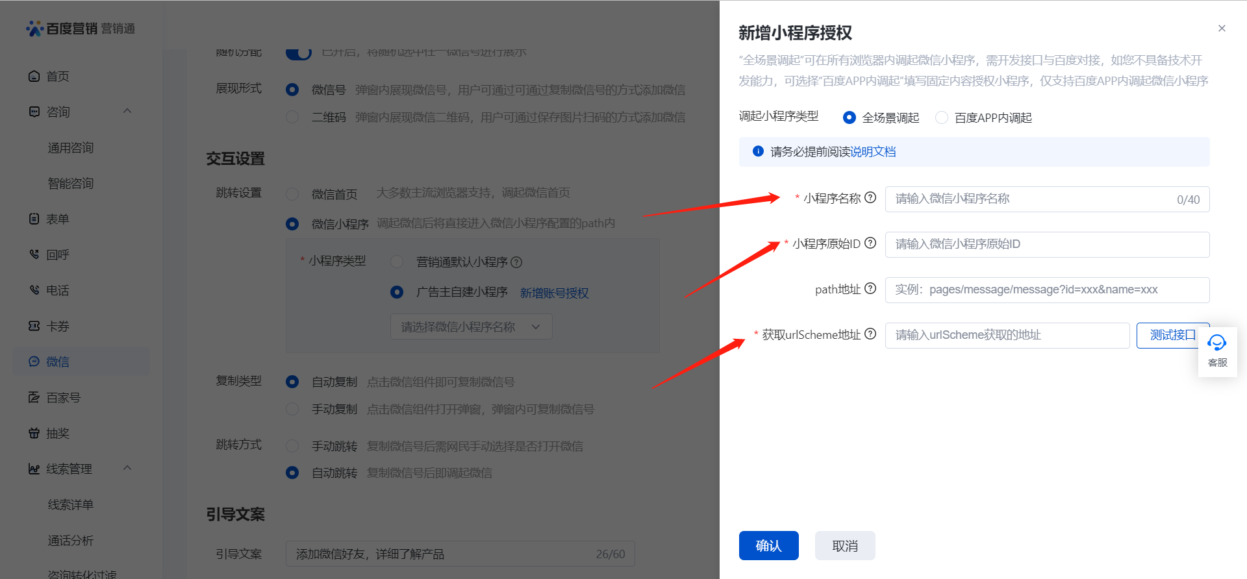Click the 电话 phone icon
Image resolution: width=1247 pixels, height=579 pixels.
coord(34,291)
